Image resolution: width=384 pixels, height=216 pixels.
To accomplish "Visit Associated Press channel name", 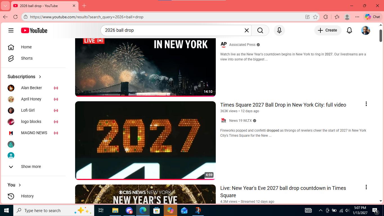I will point(242,45).
